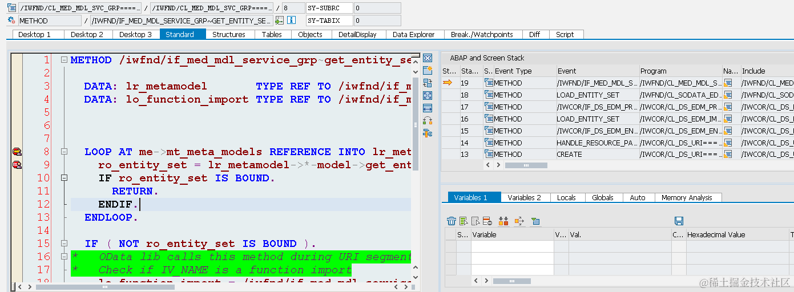The width and height of the screenshot is (794, 292).
Task: Switch to the Variables 2 tab
Action: pos(525,197)
